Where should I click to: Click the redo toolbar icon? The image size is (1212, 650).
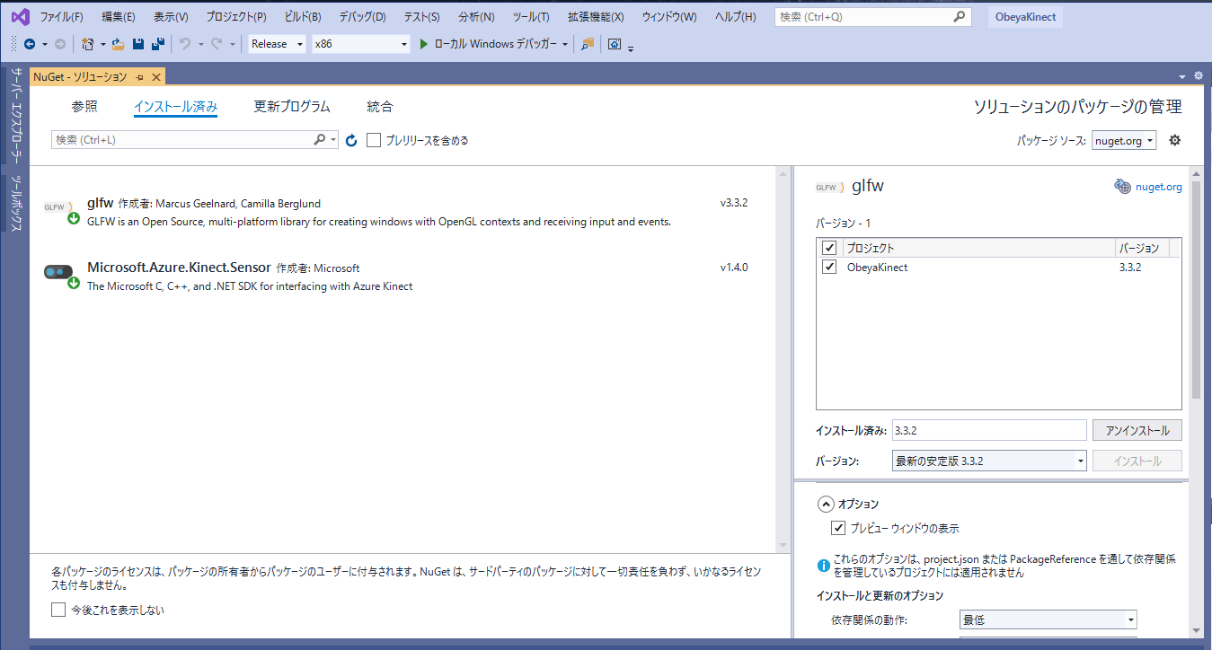click(x=217, y=44)
